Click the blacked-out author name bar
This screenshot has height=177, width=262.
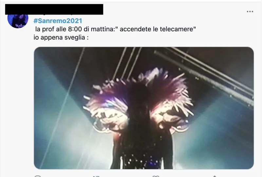[x=54, y=9]
